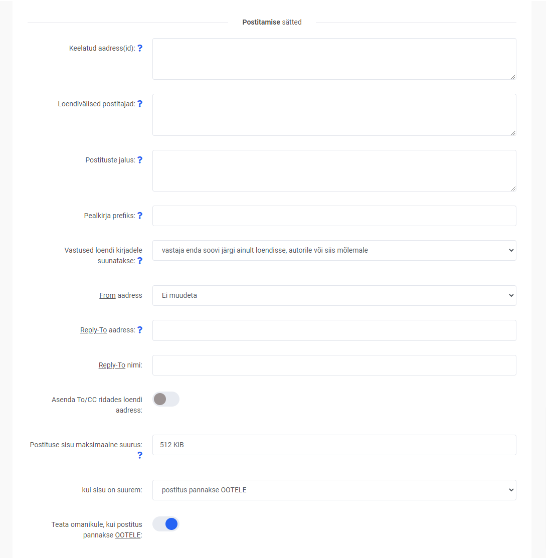
Task: Show help for Pealkirja prefiks
Action: coord(140,216)
